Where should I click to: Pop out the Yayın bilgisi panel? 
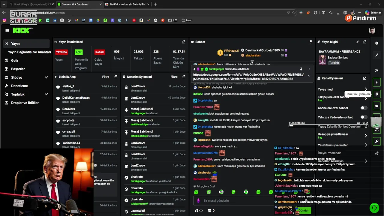tap(365, 42)
